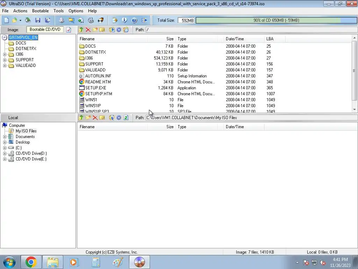Image resolution: width=358 pixels, height=269 pixels.
Task: Open image properties with the info icon
Action: click(124, 20)
